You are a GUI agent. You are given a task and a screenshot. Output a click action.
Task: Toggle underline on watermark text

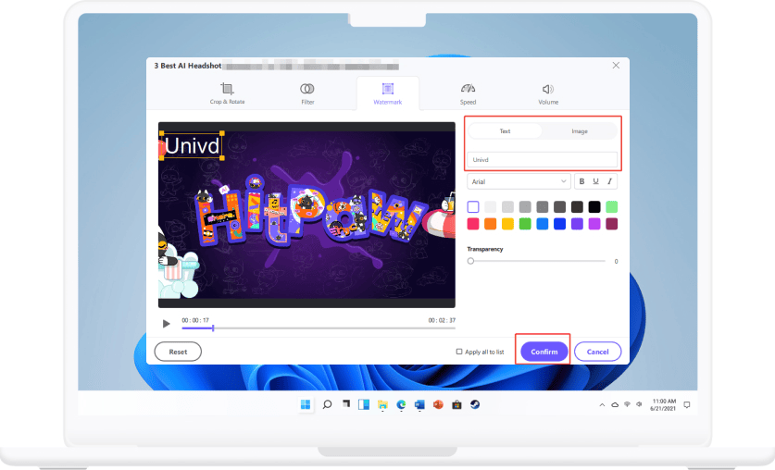[x=595, y=181]
